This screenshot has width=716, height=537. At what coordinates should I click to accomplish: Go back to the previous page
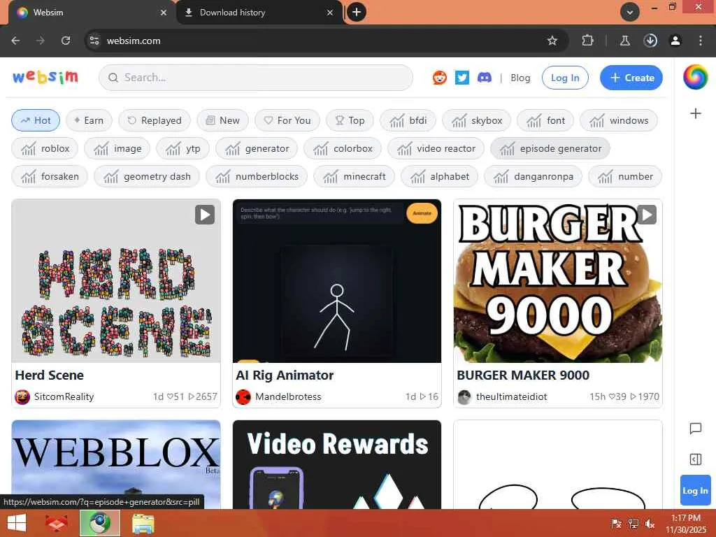[x=15, y=41]
